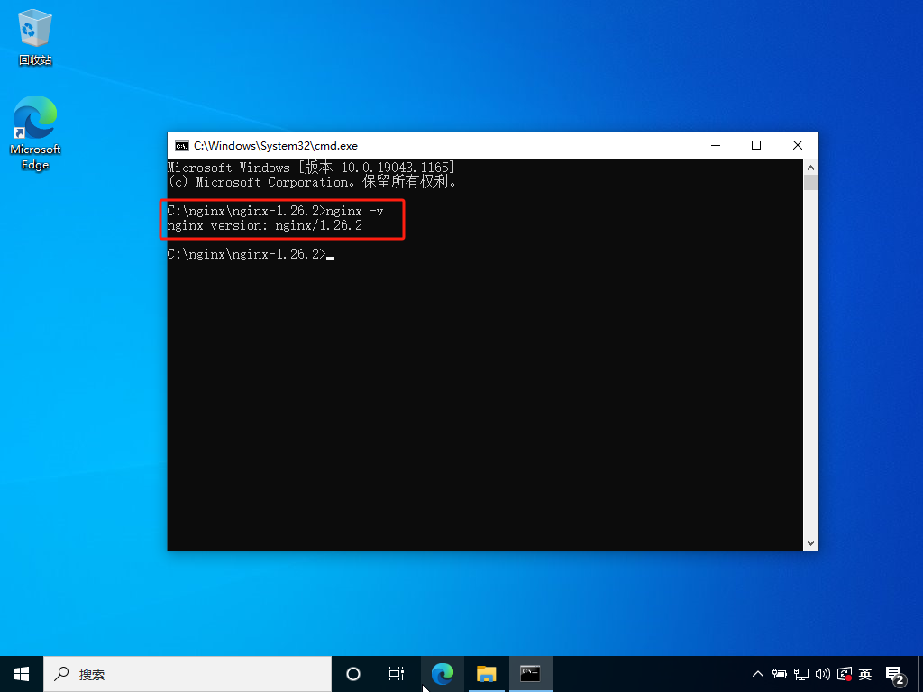Click the scroll down arrow in cmd

tap(810, 543)
